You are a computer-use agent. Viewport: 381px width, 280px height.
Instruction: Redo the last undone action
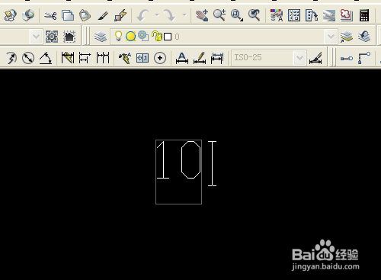[x=170, y=15]
